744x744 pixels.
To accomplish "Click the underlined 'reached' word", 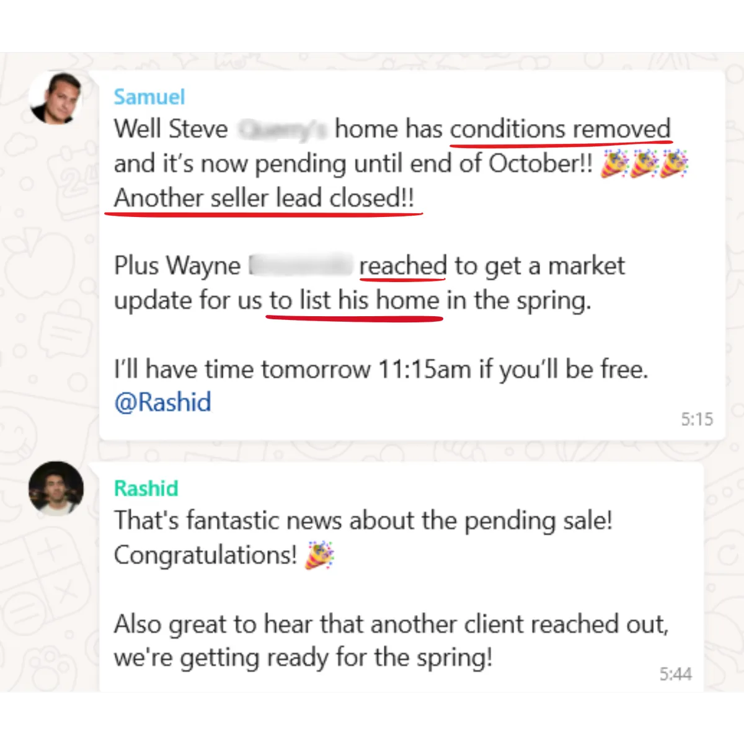I will pos(403,266).
